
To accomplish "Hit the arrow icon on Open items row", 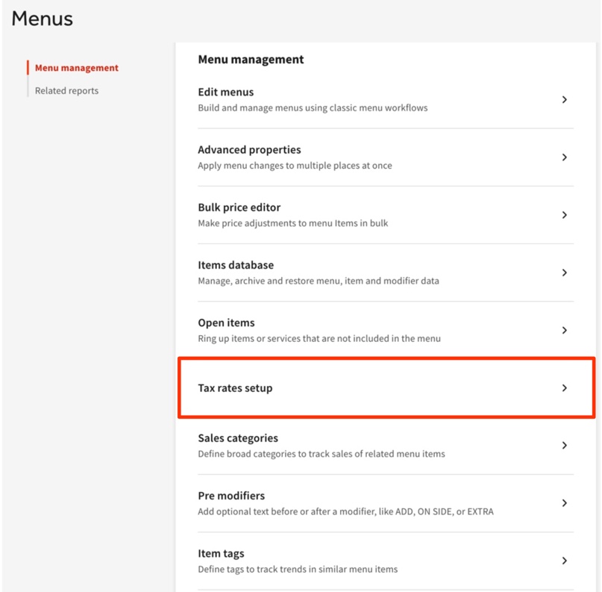I will (565, 330).
